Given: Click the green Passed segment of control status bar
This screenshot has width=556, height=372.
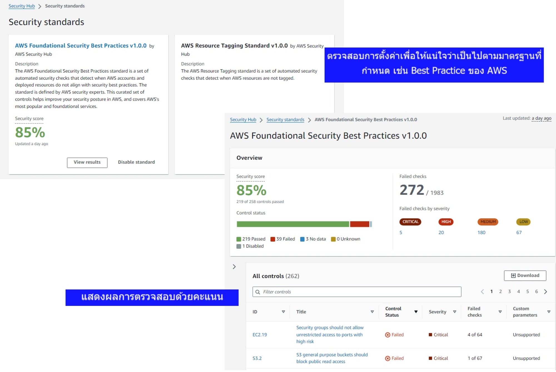Looking at the screenshot, I should [293, 224].
